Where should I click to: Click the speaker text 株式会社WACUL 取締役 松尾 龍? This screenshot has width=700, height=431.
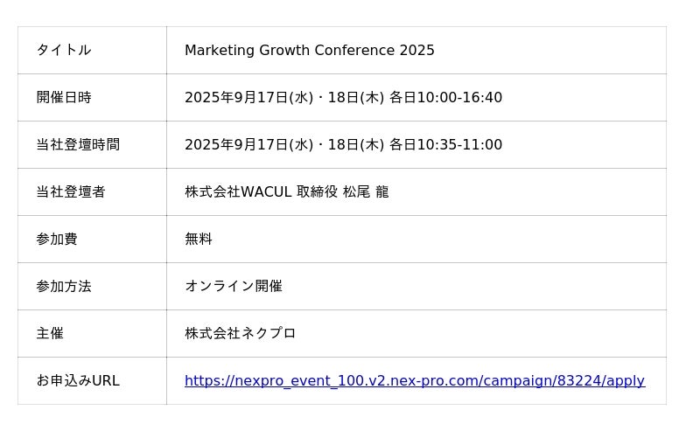tap(286, 192)
